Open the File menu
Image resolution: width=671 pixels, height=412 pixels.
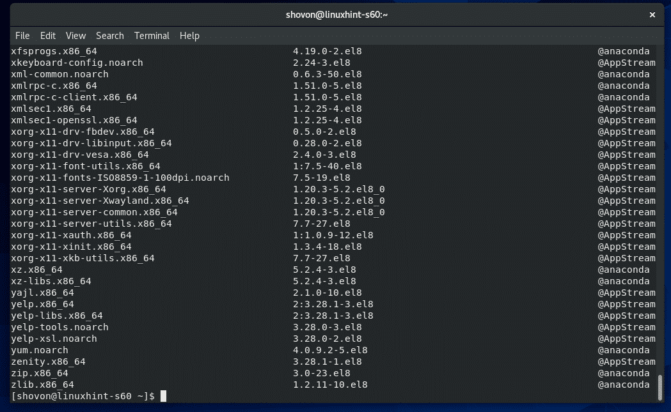22,36
